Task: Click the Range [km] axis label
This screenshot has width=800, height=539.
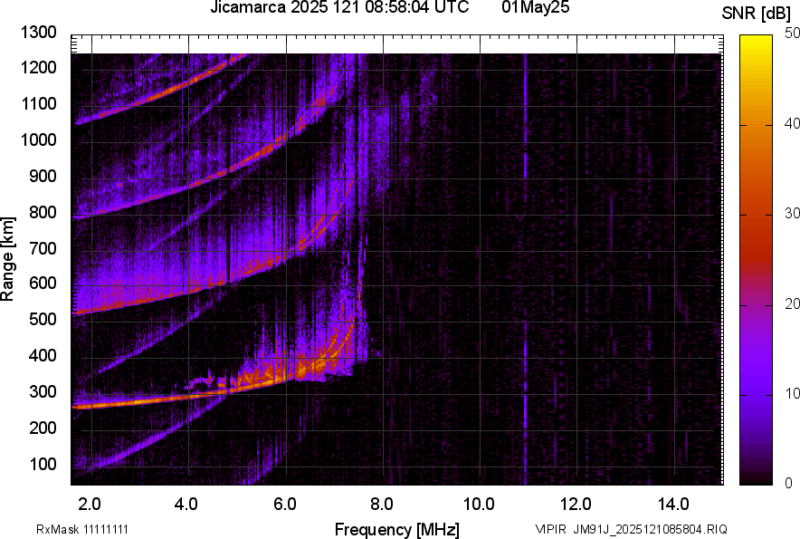Action: click(x=7, y=259)
